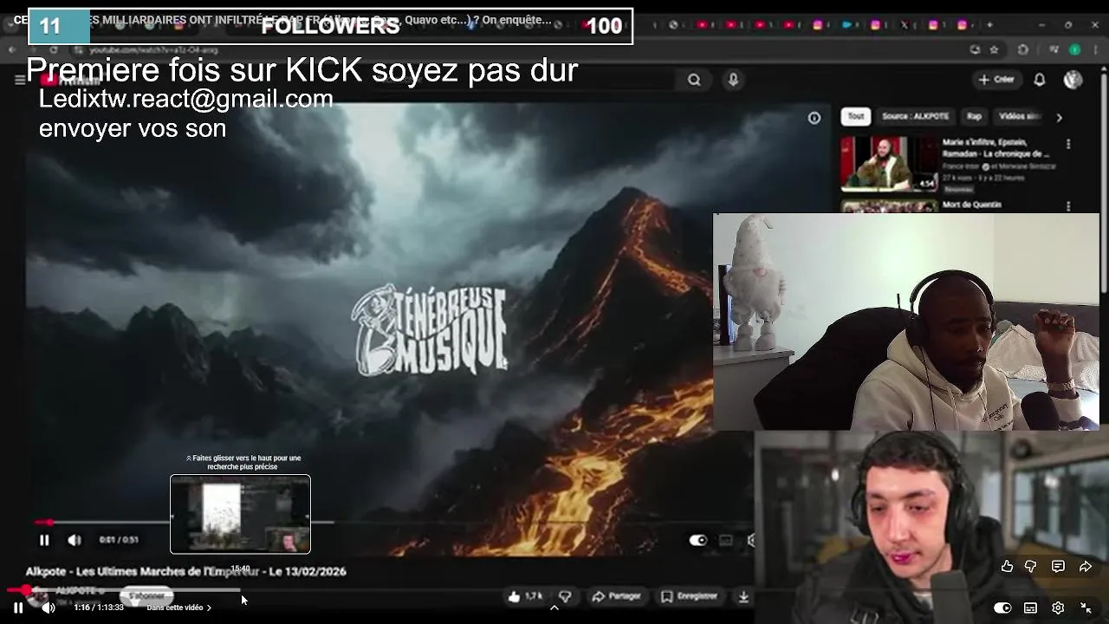1109x624 pixels.
Task: Click the S'abonner subscribe button
Action: point(146,596)
